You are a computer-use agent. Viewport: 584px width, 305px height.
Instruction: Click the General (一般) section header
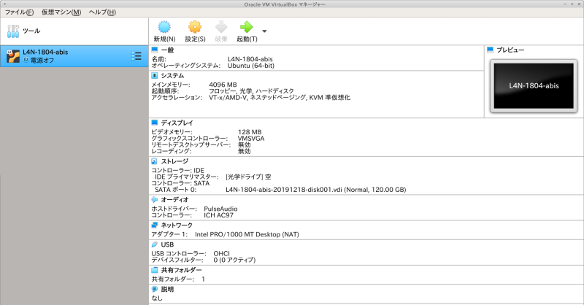pos(167,50)
